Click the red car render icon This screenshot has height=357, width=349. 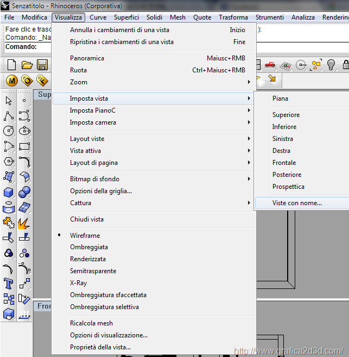(270, 65)
